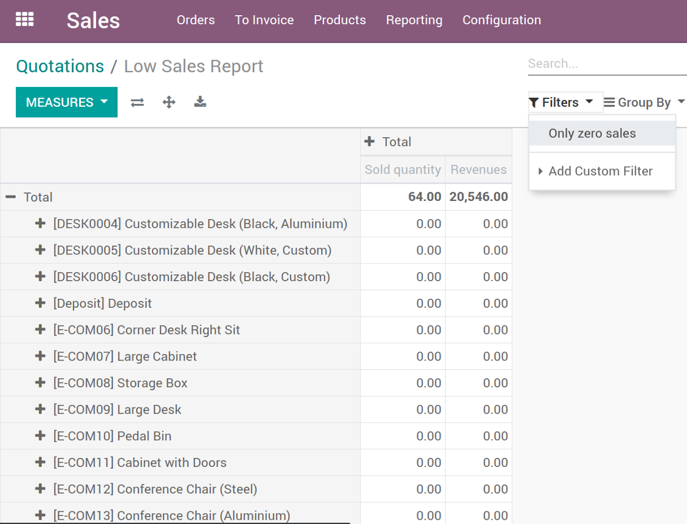Expand DESK0006 Customizable Desk (Black, Custom) row

[40, 276]
